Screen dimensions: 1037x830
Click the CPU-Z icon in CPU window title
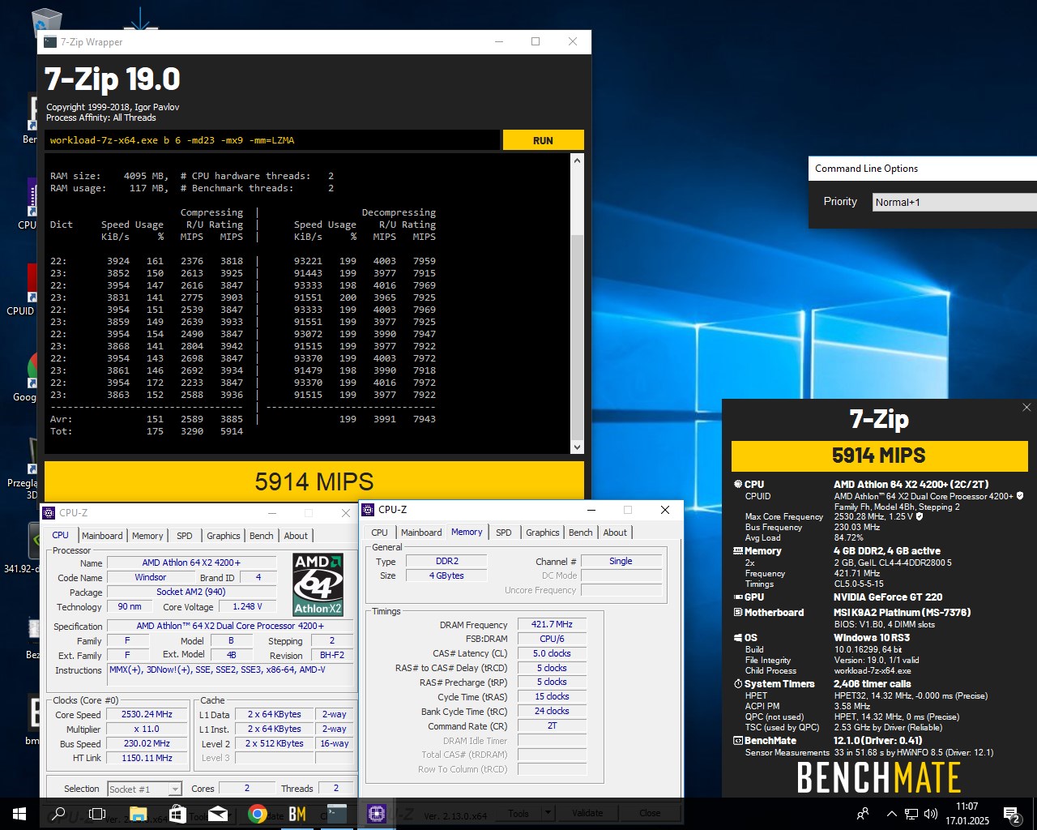click(49, 513)
